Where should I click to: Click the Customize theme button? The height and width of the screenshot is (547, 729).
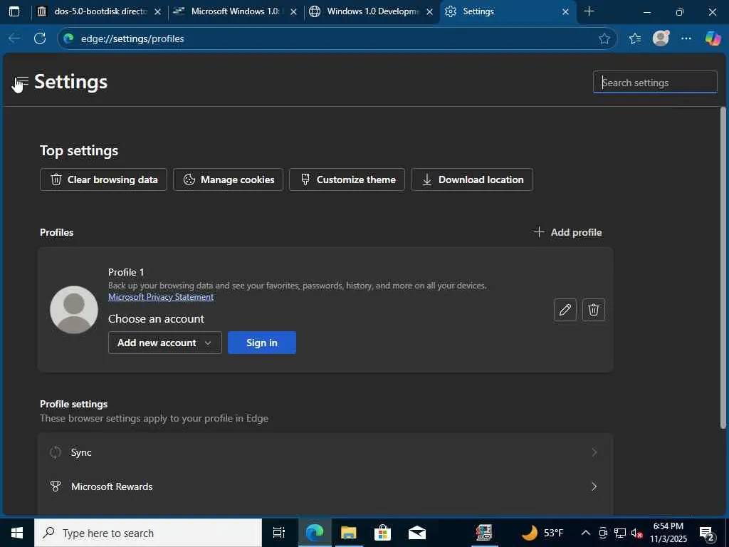[347, 179]
